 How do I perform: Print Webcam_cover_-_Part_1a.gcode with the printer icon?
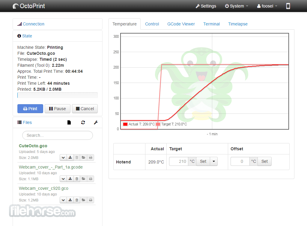pos(91,179)
